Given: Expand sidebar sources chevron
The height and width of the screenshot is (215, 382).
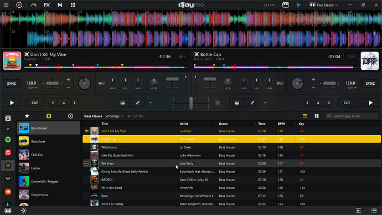Looking at the screenshot, I should click(x=8, y=129).
